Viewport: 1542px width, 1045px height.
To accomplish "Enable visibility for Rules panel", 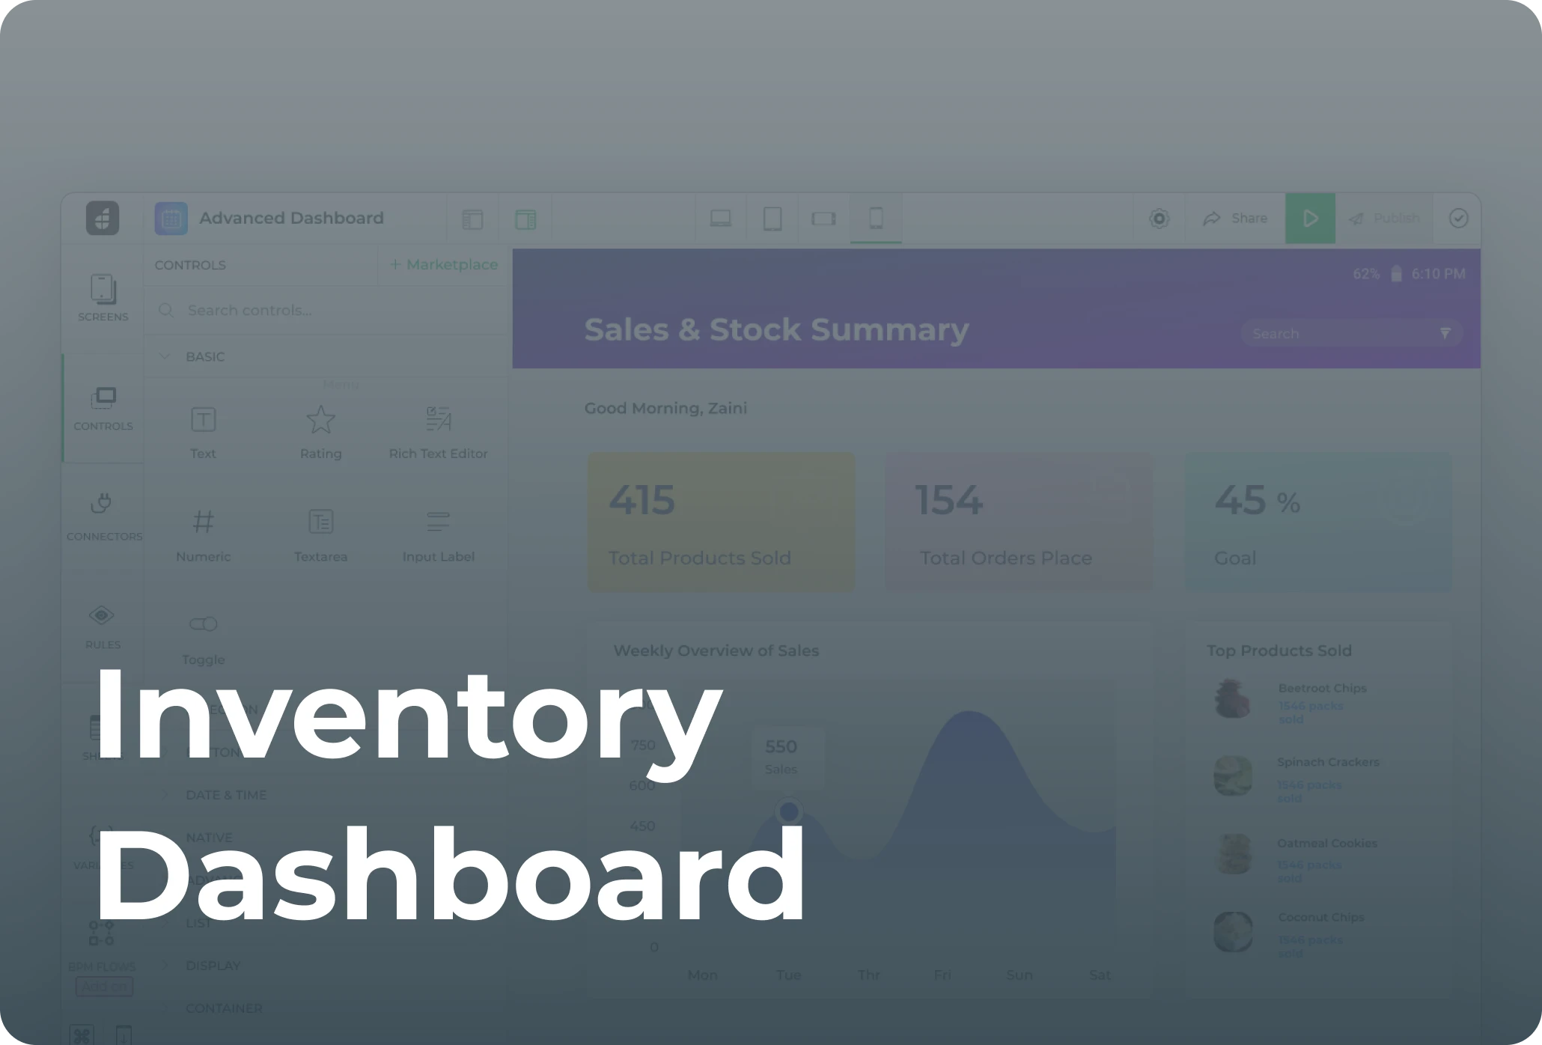I will (x=104, y=625).
